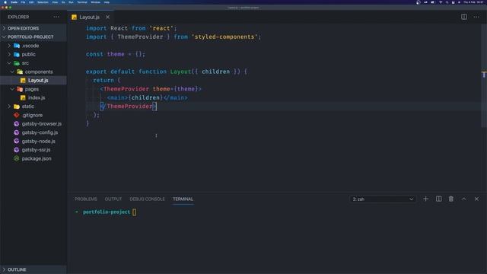Open gatsby-browser.js file
Image resolution: width=487 pixels, height=274 pixels.
click(x=42, y=124)
